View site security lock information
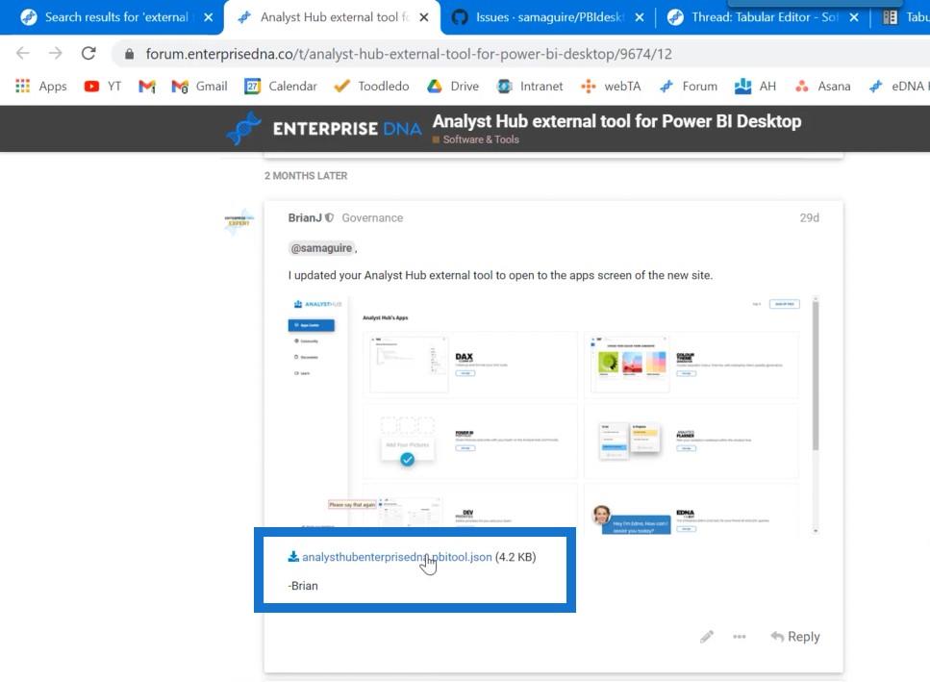Screen dimensions: 930x682 point(129,54)
